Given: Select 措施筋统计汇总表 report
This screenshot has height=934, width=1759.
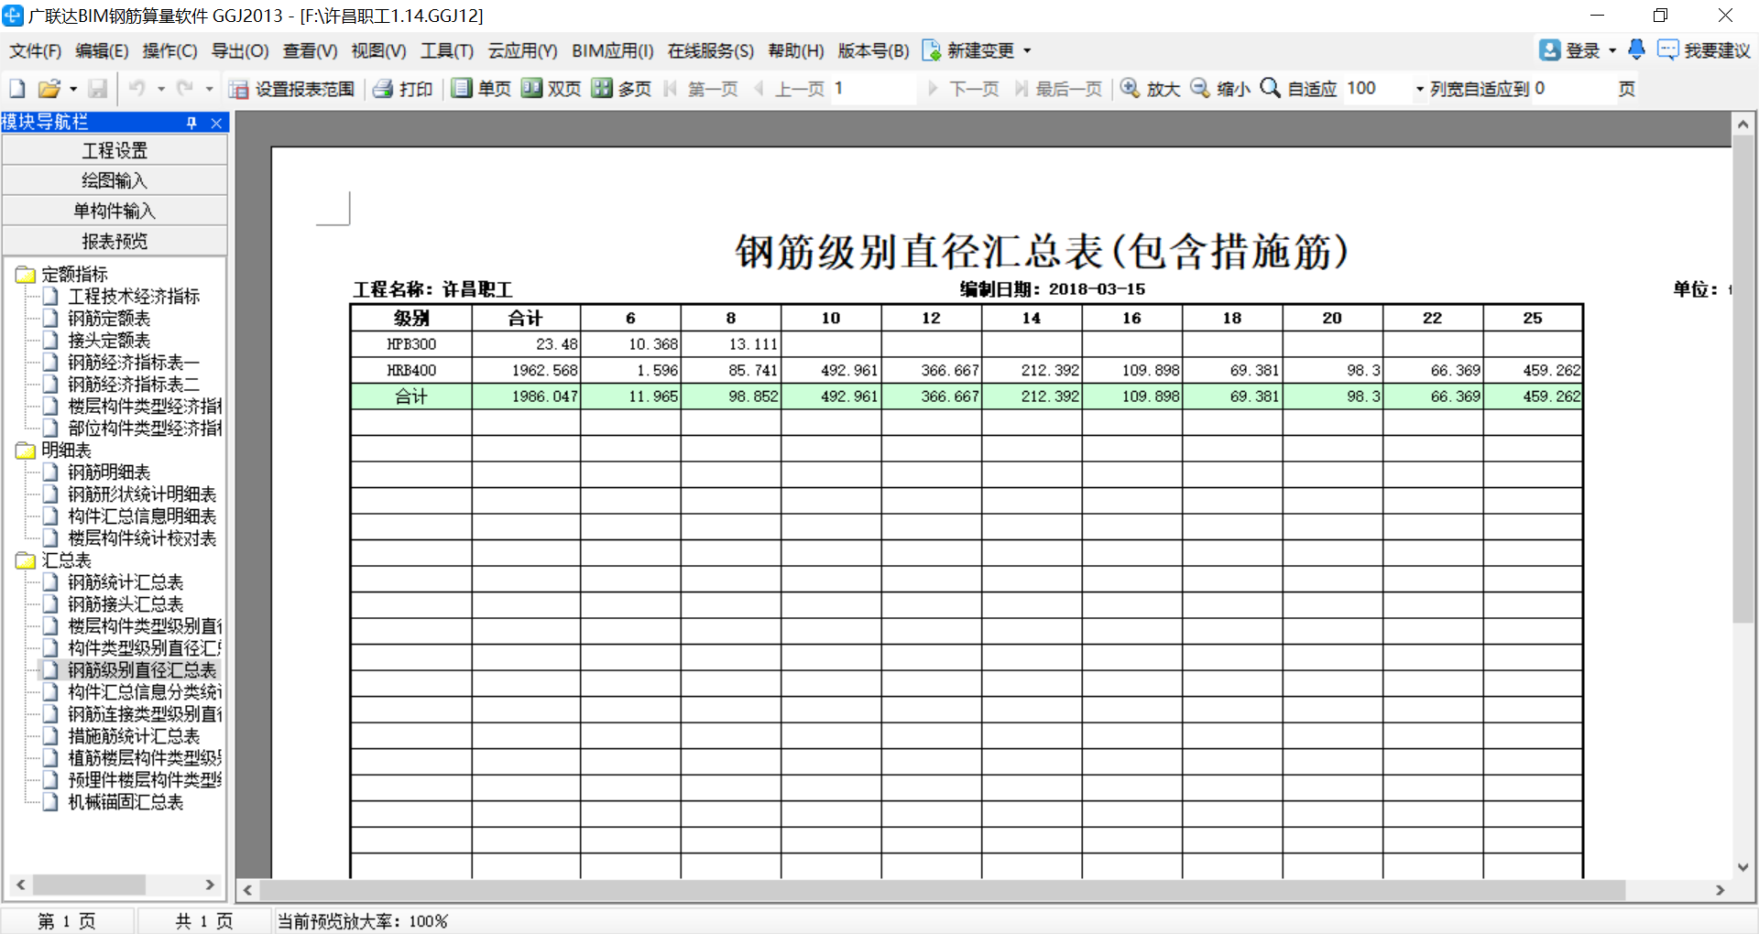Looking at the screenshot, I should (134, 736).
